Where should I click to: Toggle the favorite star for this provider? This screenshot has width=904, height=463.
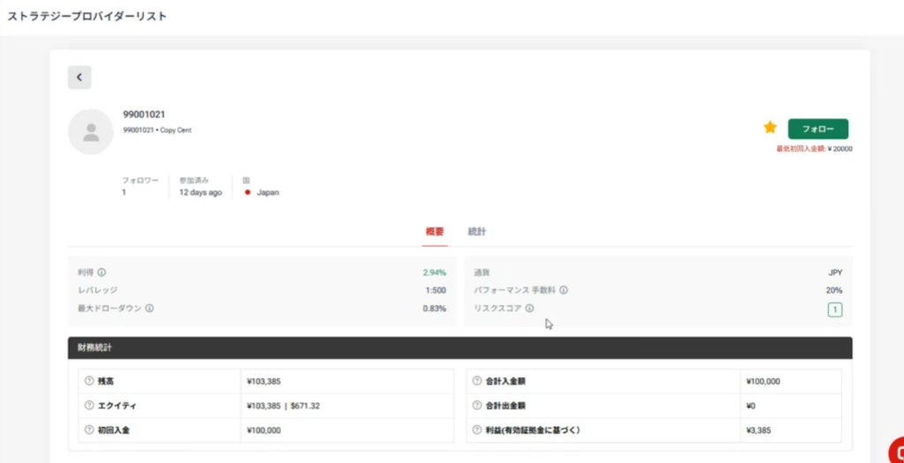click(770, 128)
